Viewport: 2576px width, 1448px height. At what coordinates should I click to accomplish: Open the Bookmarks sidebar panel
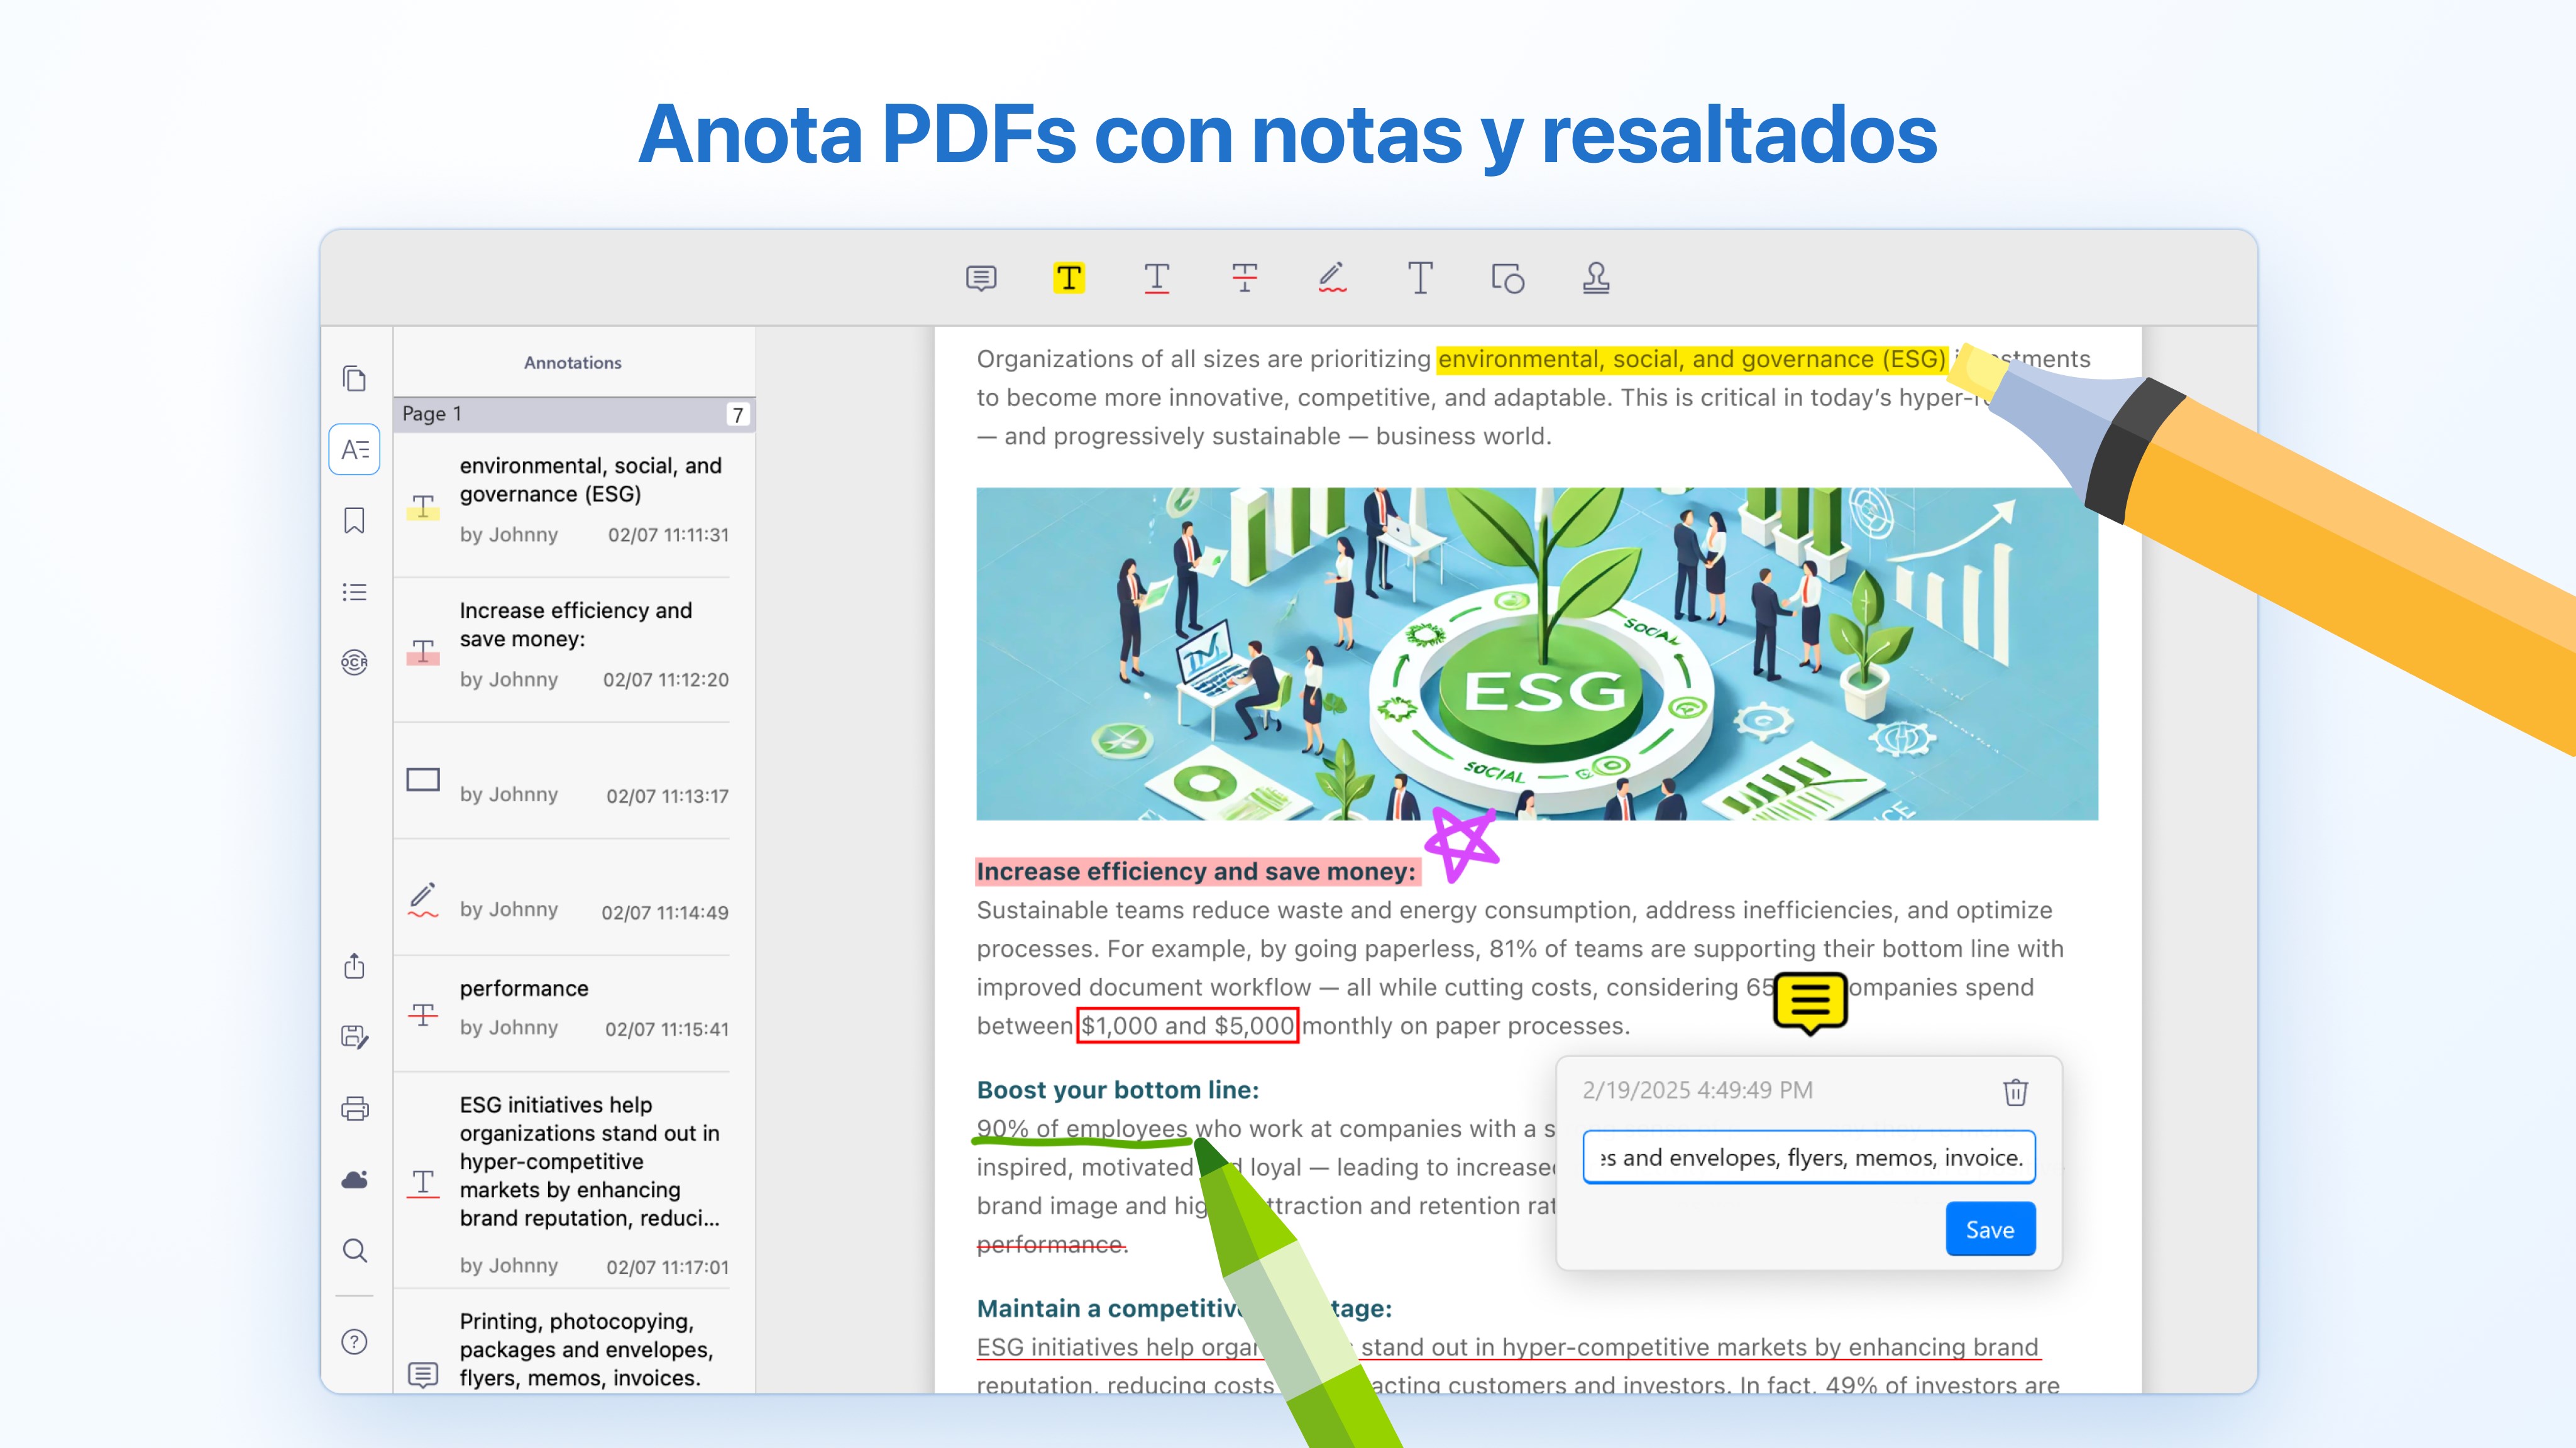point(354,520)
